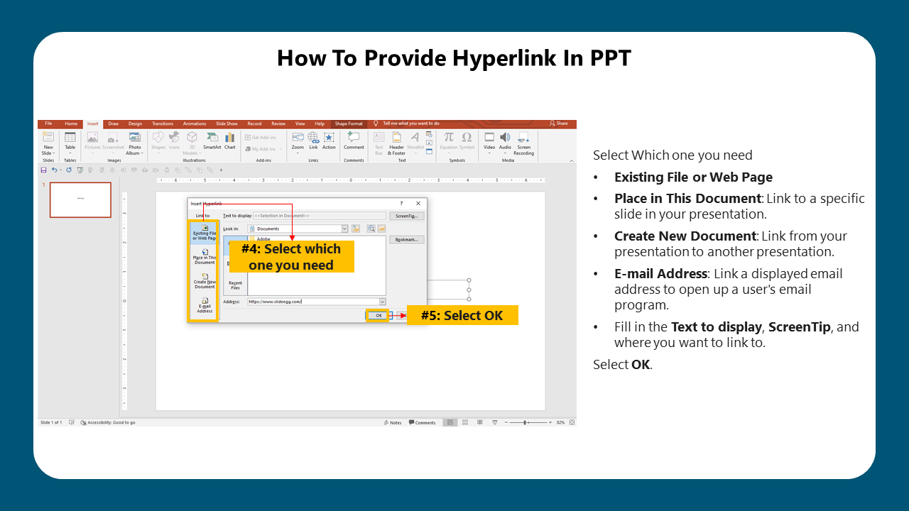Open the Shape Format tab
This screenshot has height=511, width=909.
pos(349,123)
